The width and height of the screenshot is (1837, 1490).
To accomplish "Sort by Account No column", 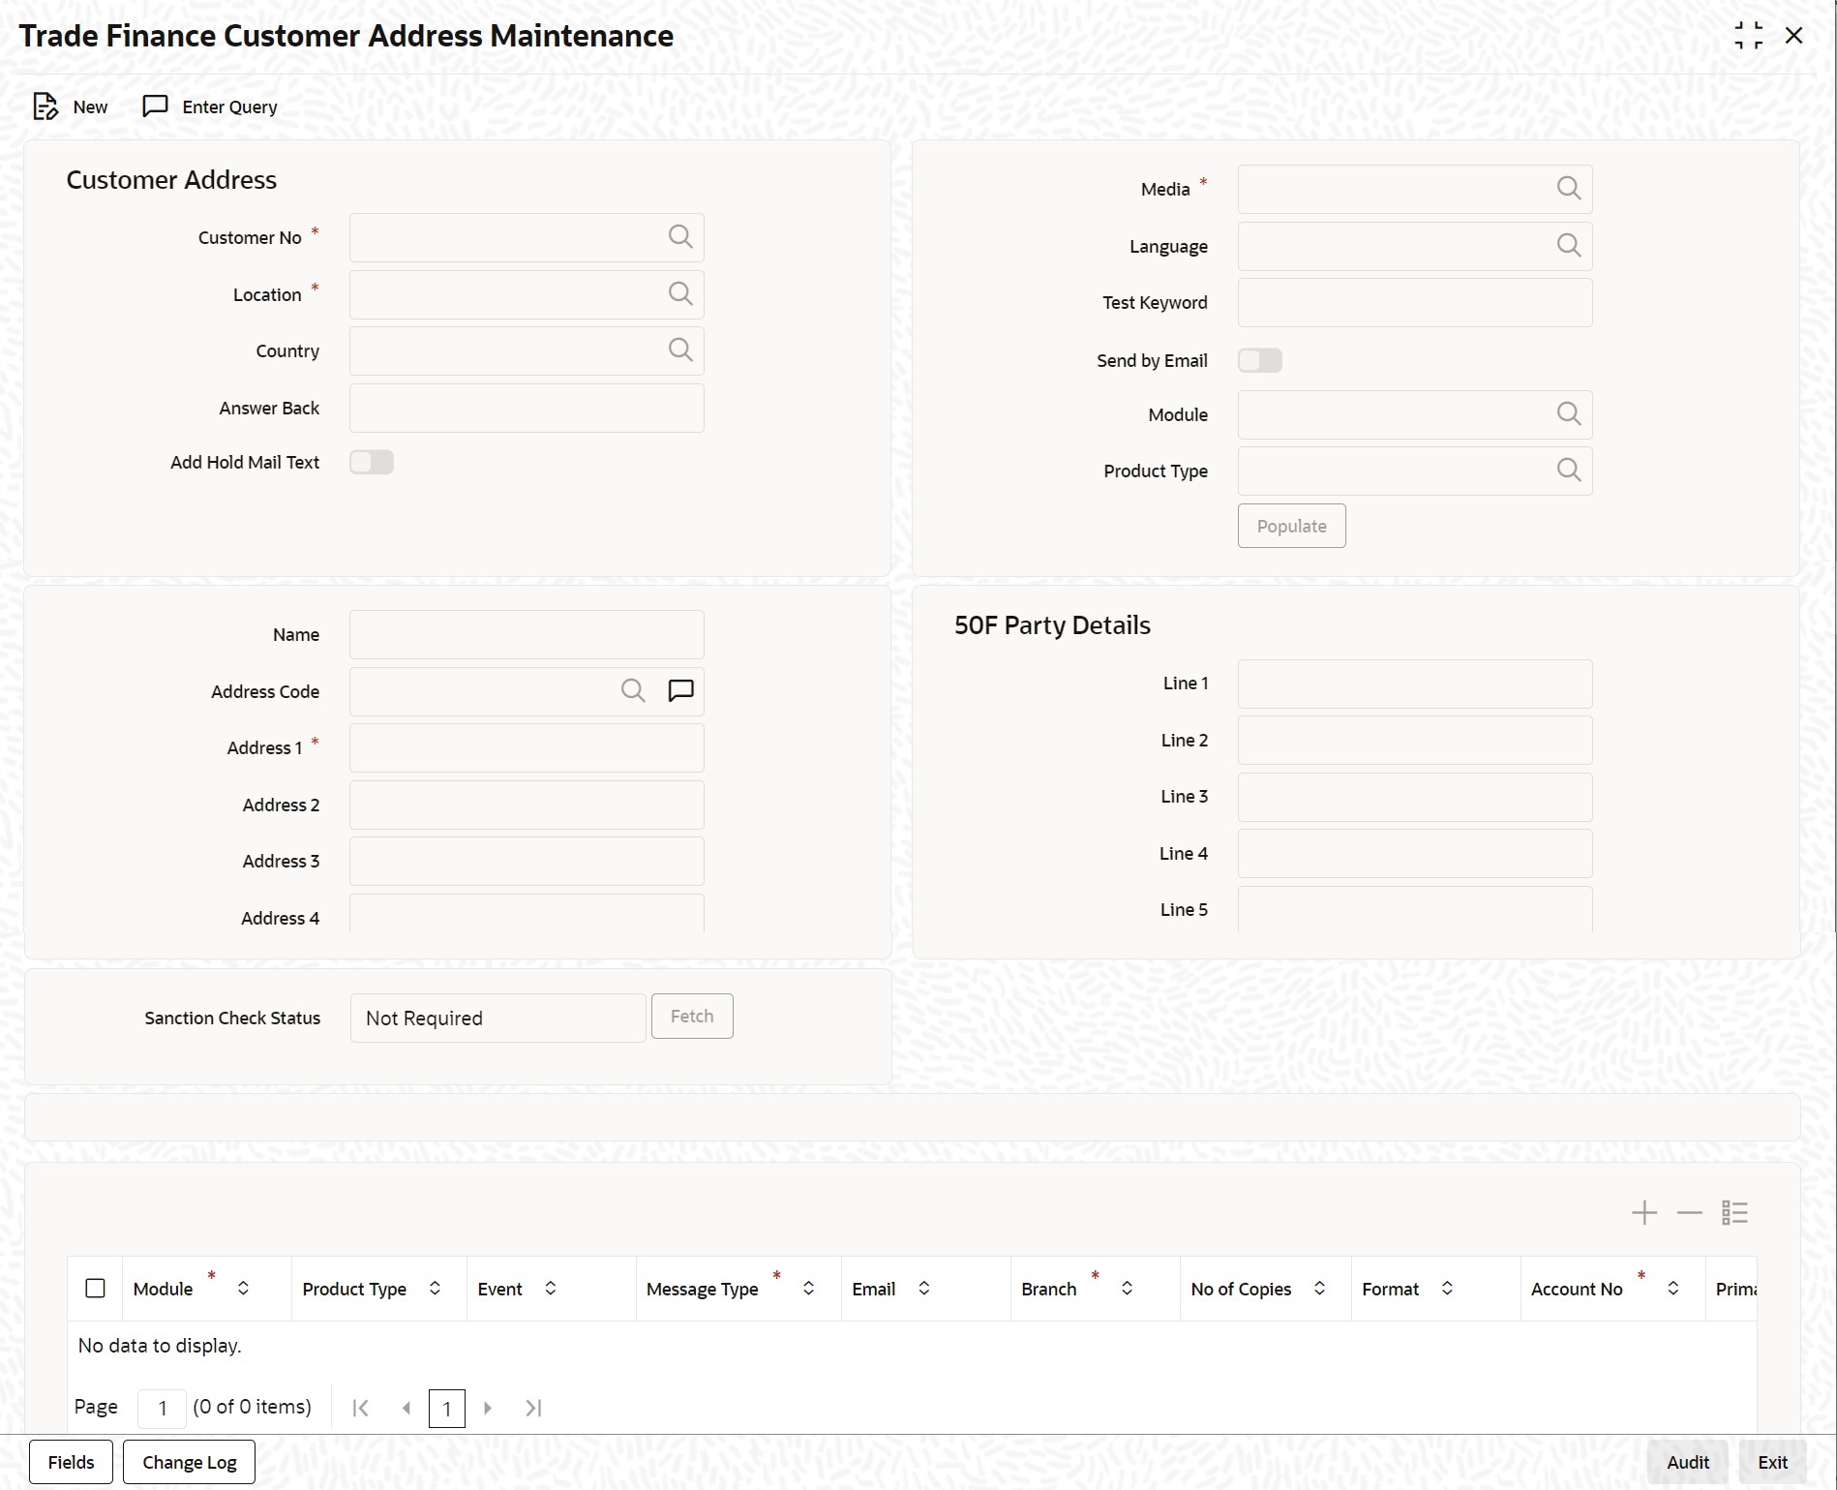I will 1672,1289.
